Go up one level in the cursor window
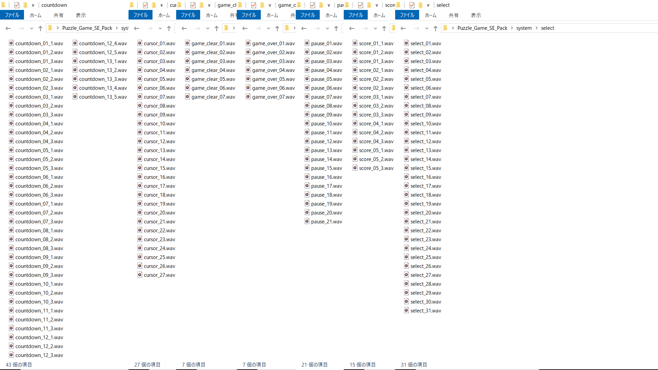The image size is (658, 370). tap(169, 28)
